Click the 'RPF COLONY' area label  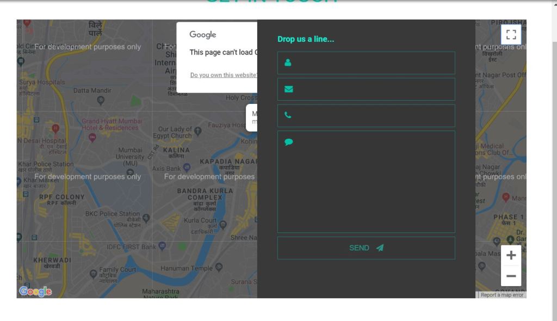tap(62, 197)
